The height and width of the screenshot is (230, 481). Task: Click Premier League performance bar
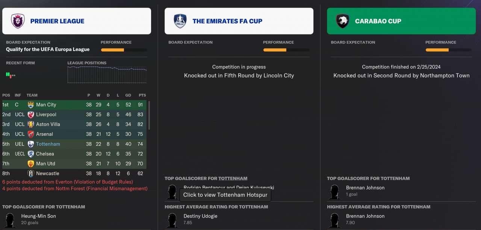pos(124,50)
